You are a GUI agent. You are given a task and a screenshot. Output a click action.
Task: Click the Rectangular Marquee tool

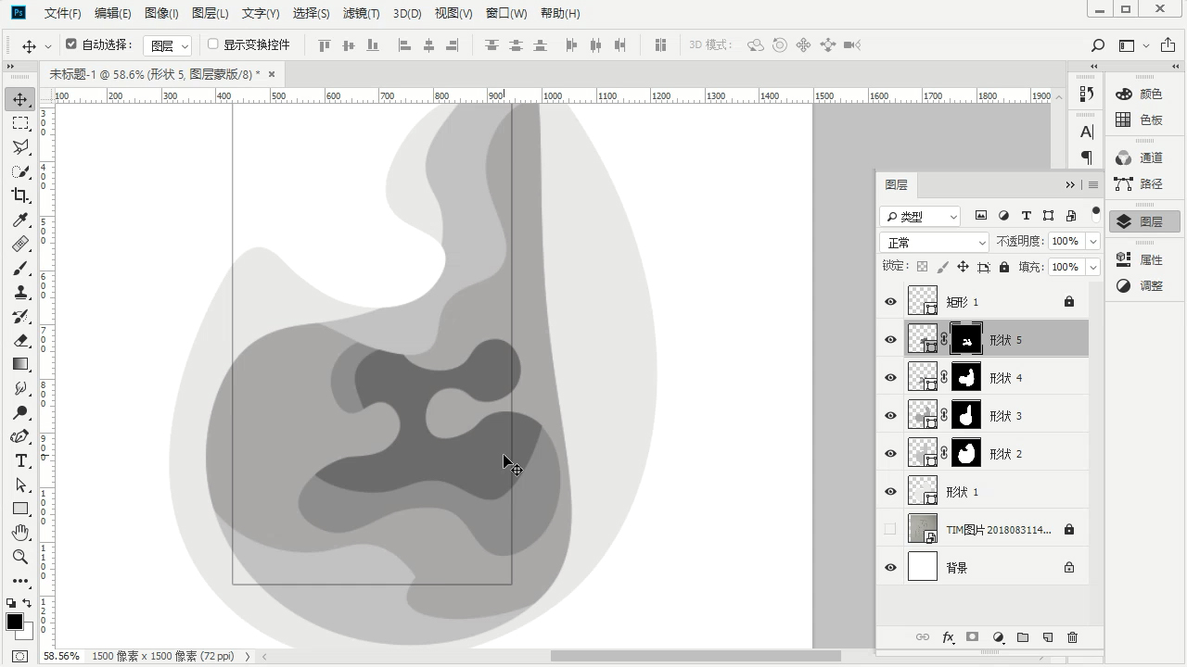click(x=20, y=123)
